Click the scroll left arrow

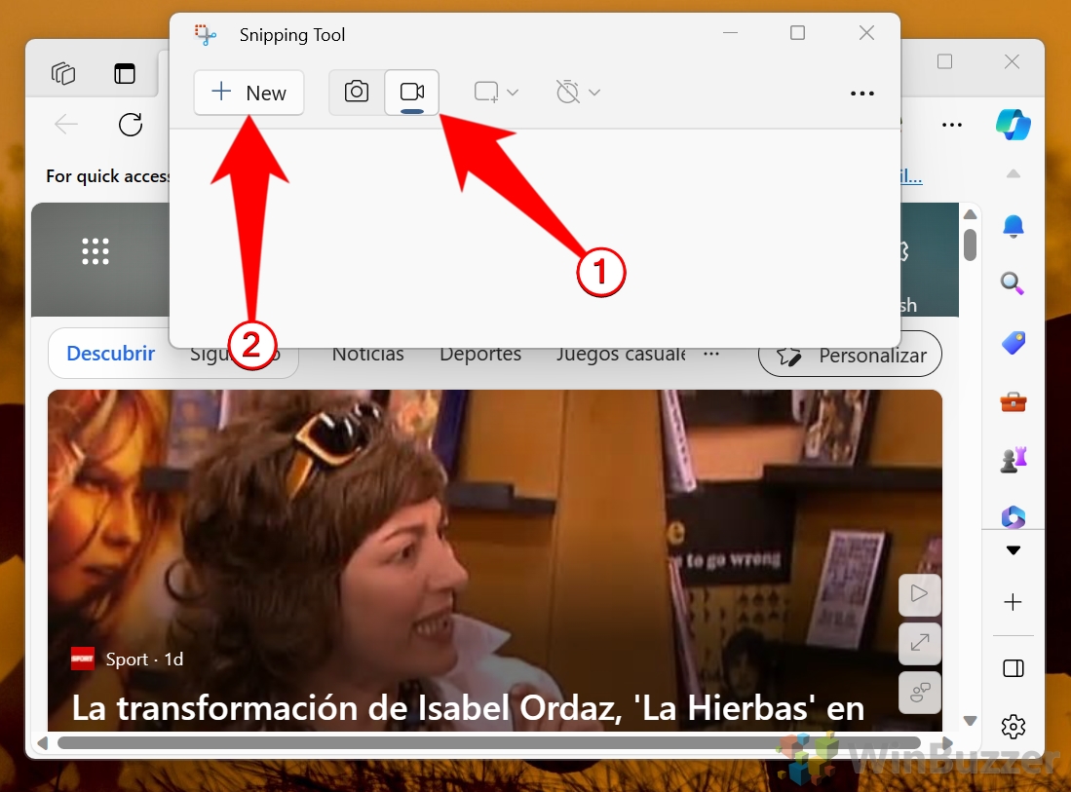click(x=42, y=743)
